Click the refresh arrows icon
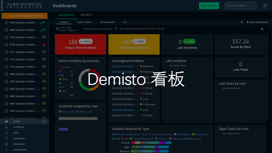 click(116, 29)
